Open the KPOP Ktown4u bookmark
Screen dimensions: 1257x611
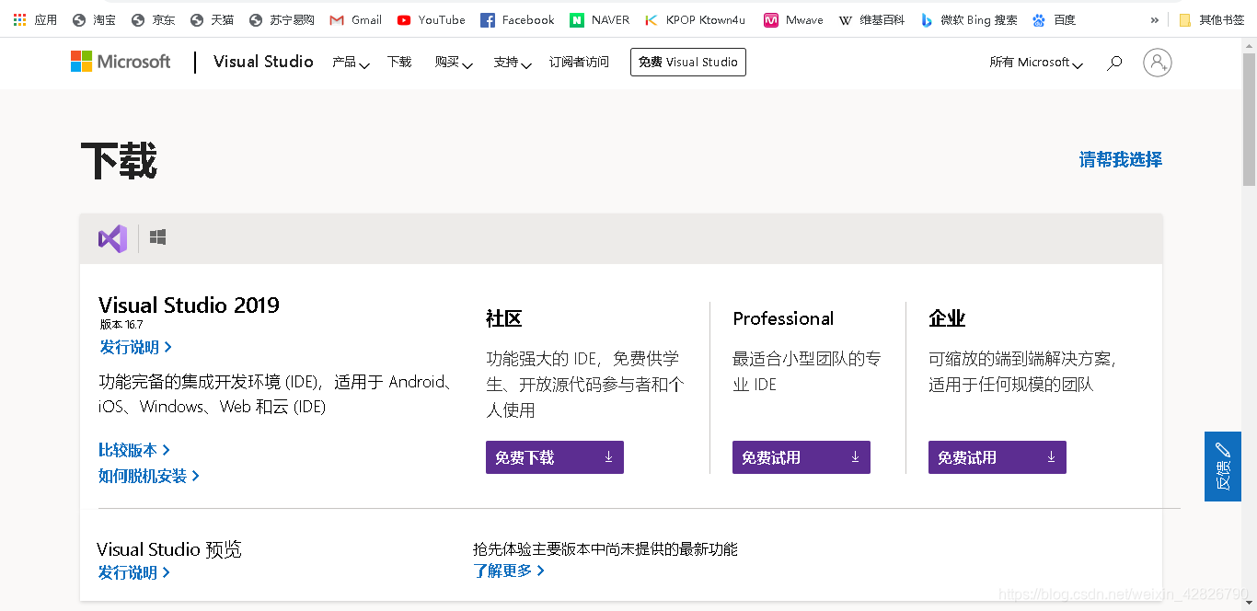(x=695, y=19)
